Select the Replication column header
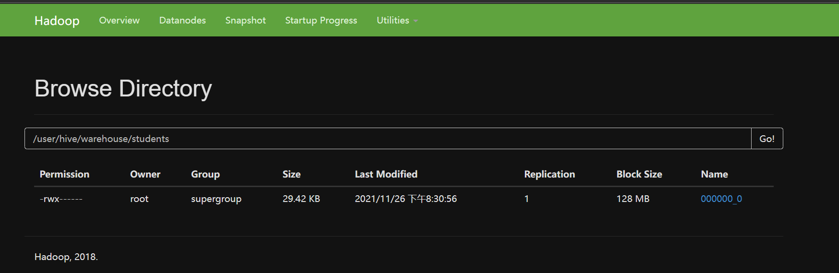The height and width of the screenshot is (273, 839). point(549,174)
